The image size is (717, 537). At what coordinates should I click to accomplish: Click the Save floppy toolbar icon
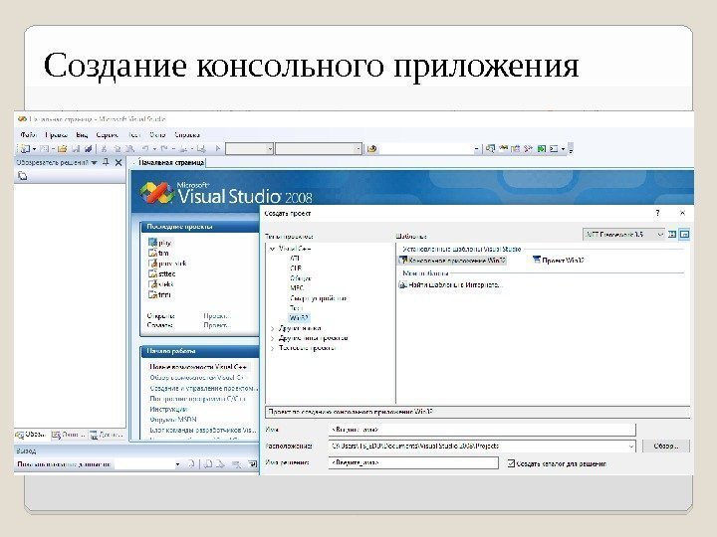tap(77, 149)
